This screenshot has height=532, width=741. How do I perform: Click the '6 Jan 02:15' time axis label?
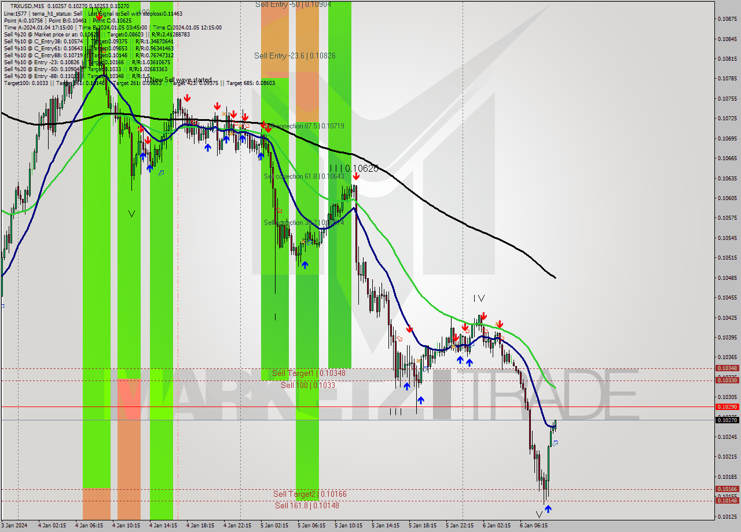click(x=497, y=526)
